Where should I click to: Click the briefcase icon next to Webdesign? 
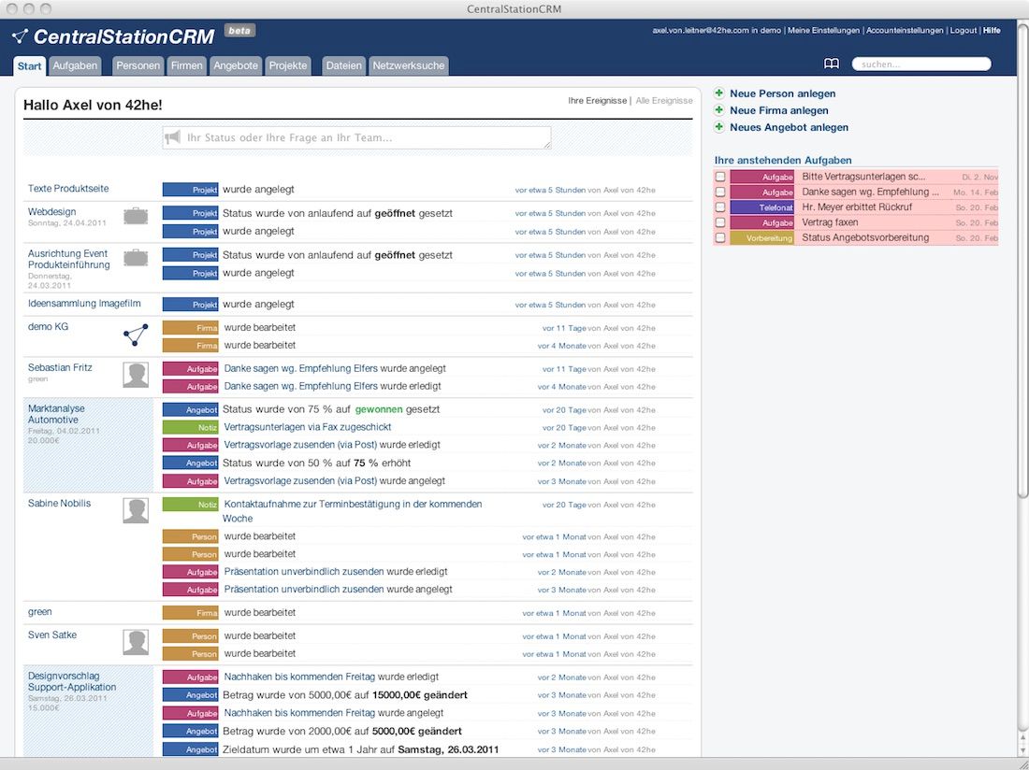coord(136,216)
